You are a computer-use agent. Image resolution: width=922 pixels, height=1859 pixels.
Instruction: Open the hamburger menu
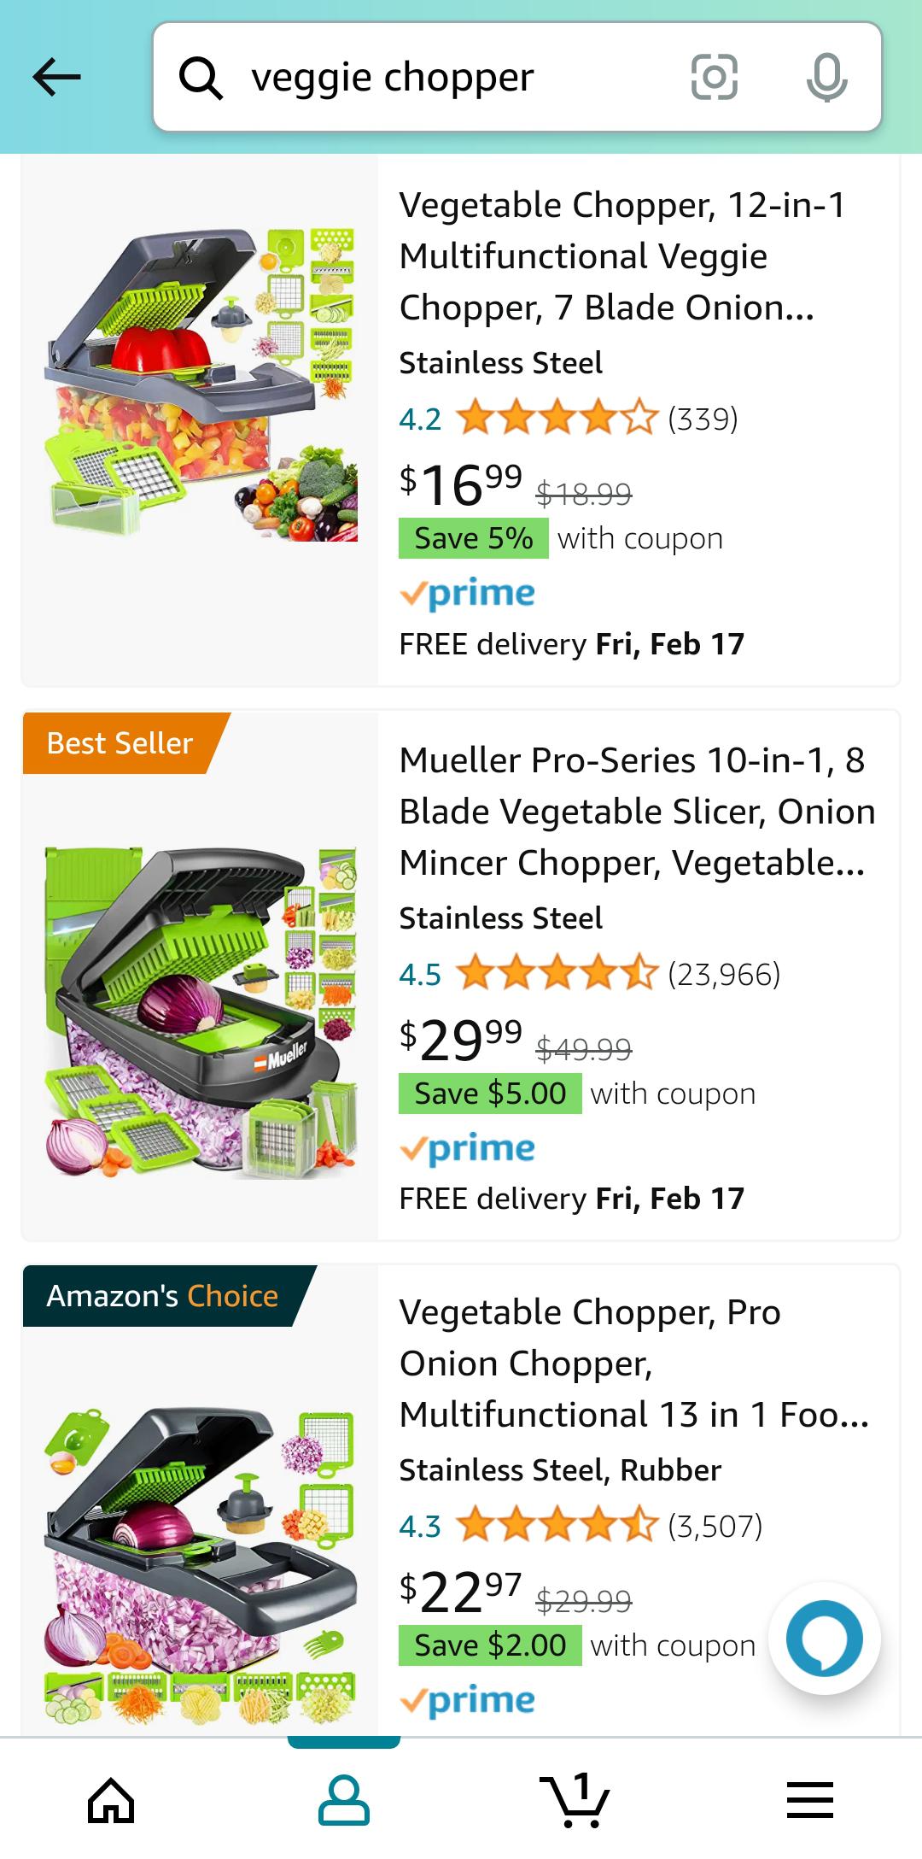(x=809, y=1800)
